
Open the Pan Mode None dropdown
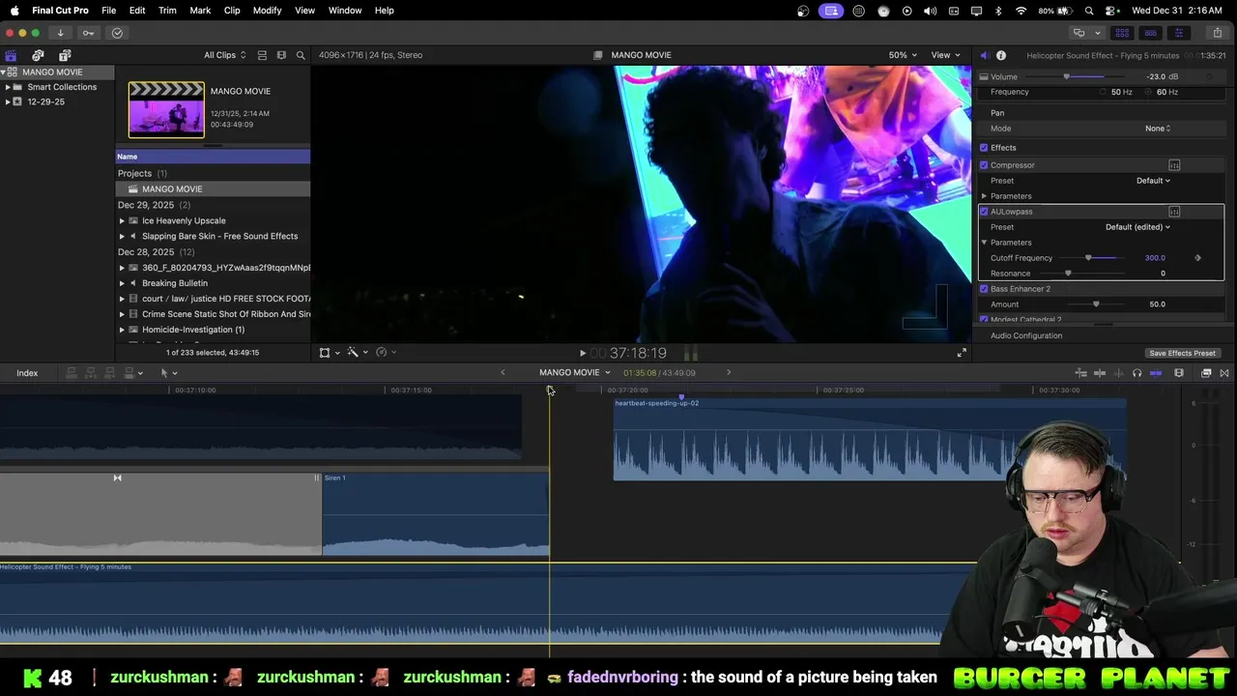coord(1158,129)
